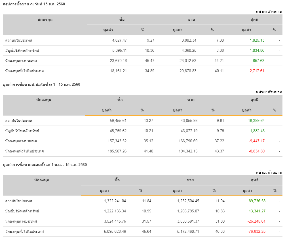
Task: Click the 1 - 15 ธ.ค. 2560 cumulative heading
Action: (41, 85)
